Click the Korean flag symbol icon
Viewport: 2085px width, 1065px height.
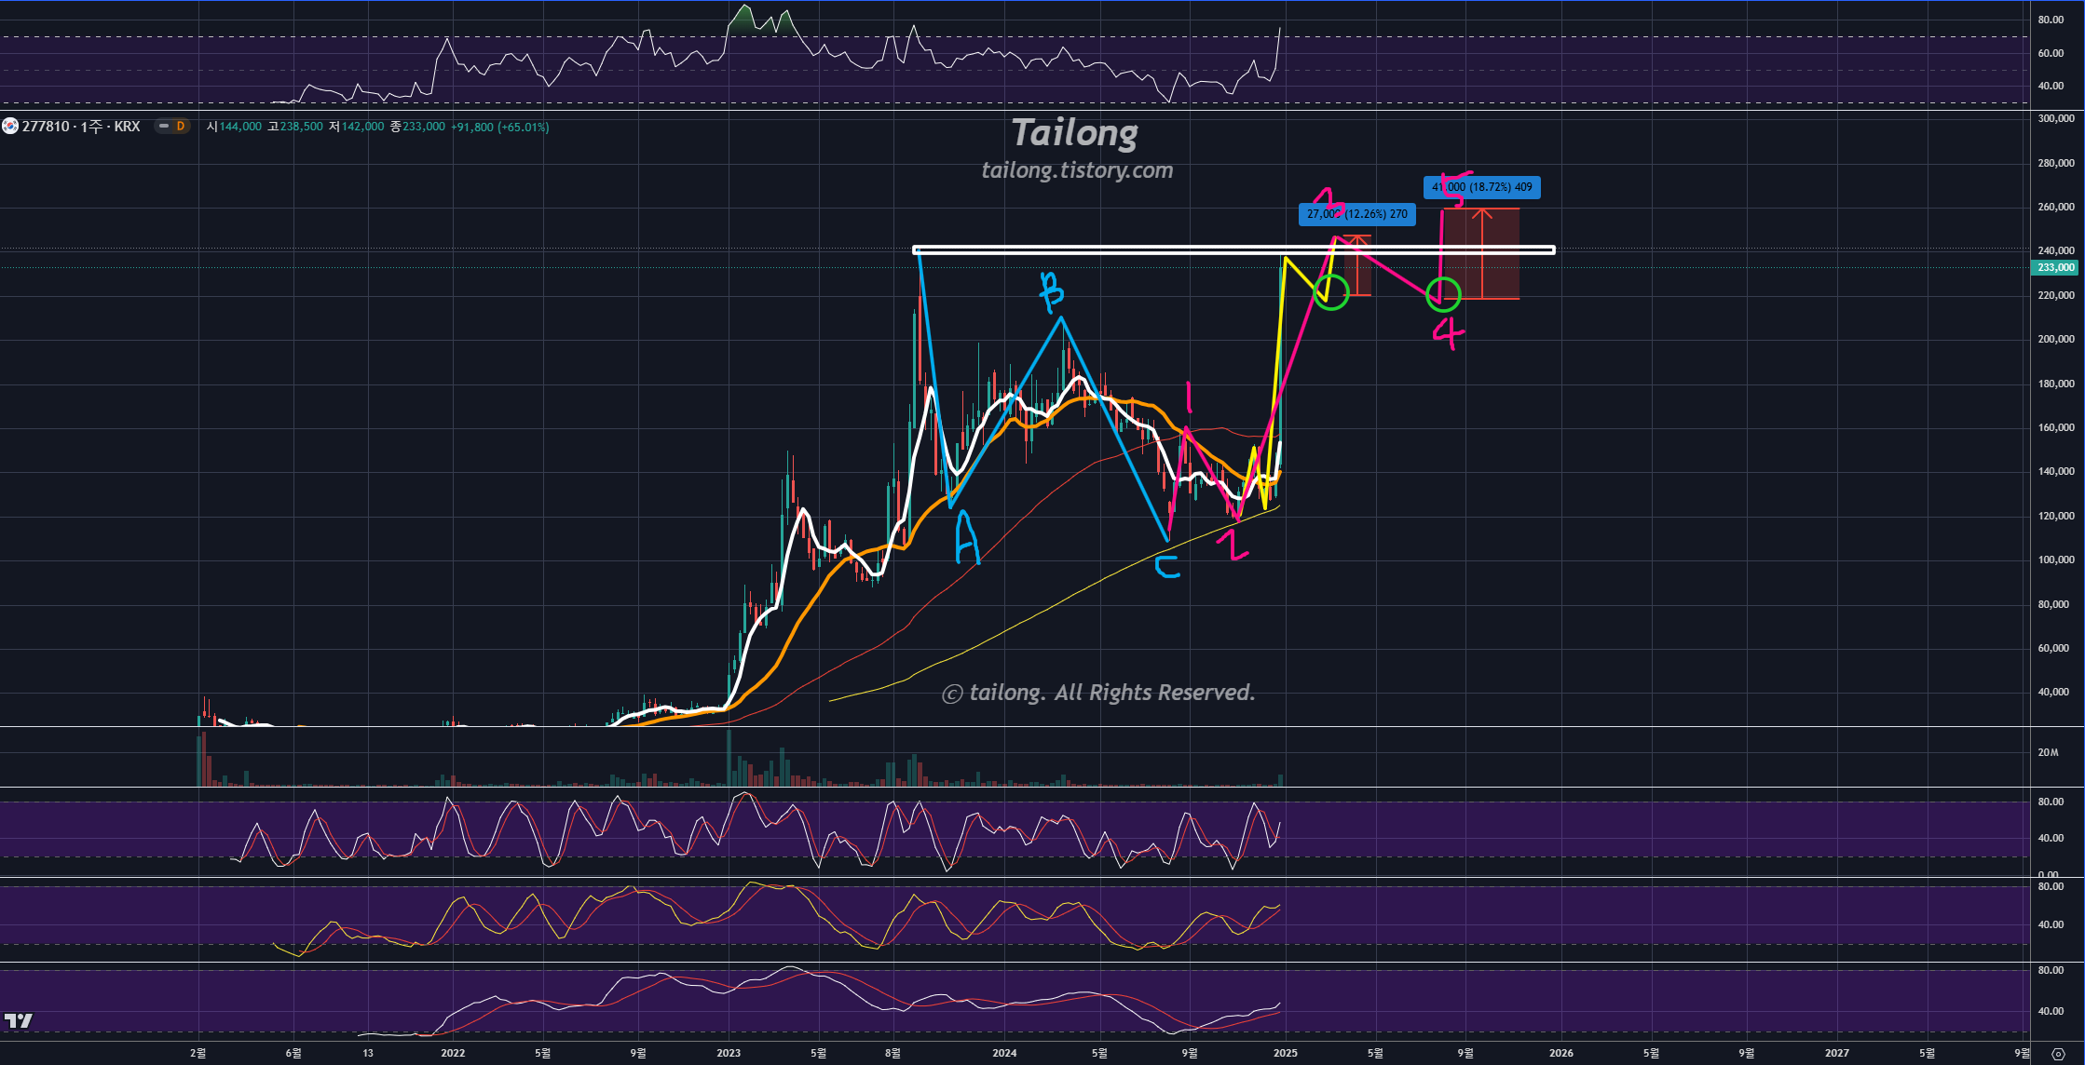[9, 126]
